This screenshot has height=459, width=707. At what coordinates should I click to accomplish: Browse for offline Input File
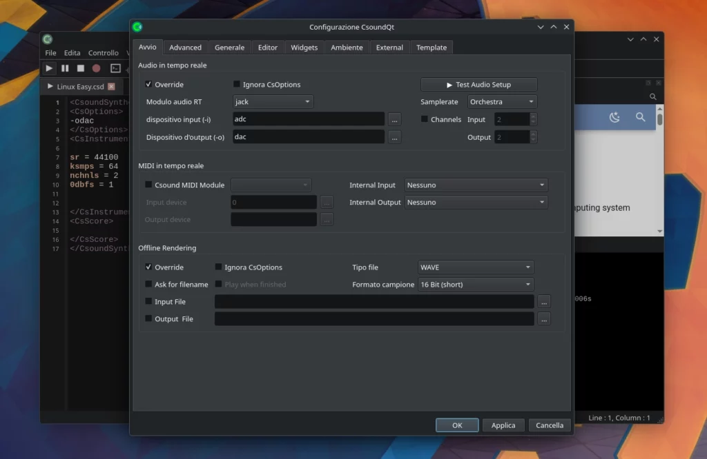pyautogui.click(x=544, y=301)
